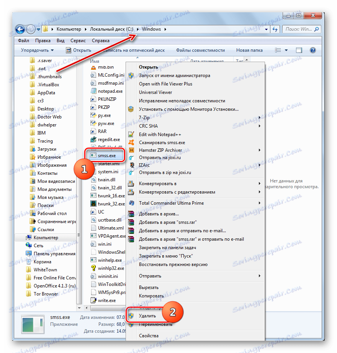Expand the Конвертировать в submenu
Screen dimensions: 337x353
[259, 184]
